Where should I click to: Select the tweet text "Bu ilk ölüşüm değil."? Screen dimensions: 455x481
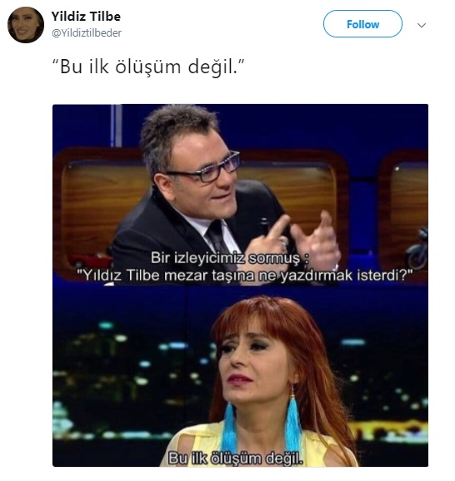pyautogui.click(x=148, y=67)
